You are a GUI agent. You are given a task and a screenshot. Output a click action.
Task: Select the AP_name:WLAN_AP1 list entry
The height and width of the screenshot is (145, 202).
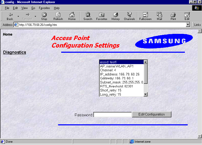coord(121,66)
